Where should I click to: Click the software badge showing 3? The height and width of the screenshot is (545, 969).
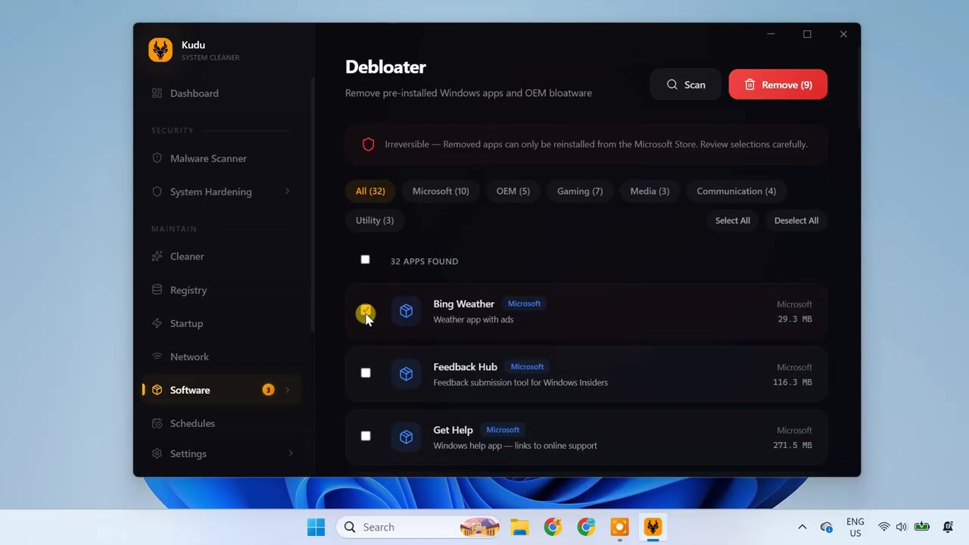[x=268, y=390]
